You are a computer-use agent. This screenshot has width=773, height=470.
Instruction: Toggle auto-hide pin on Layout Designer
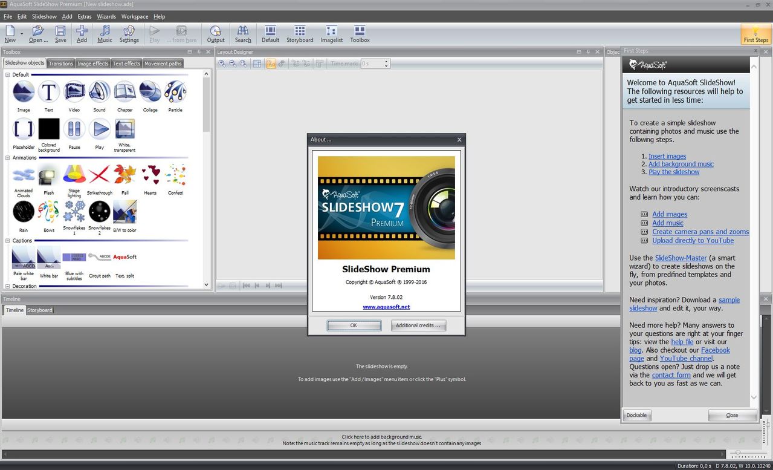[588, 52]
